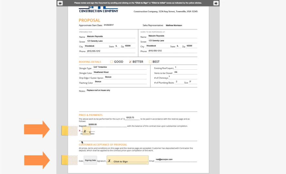This screenshot has width=286, height=174.
Task: Click the customer initials box
Action: click(87, 131)
